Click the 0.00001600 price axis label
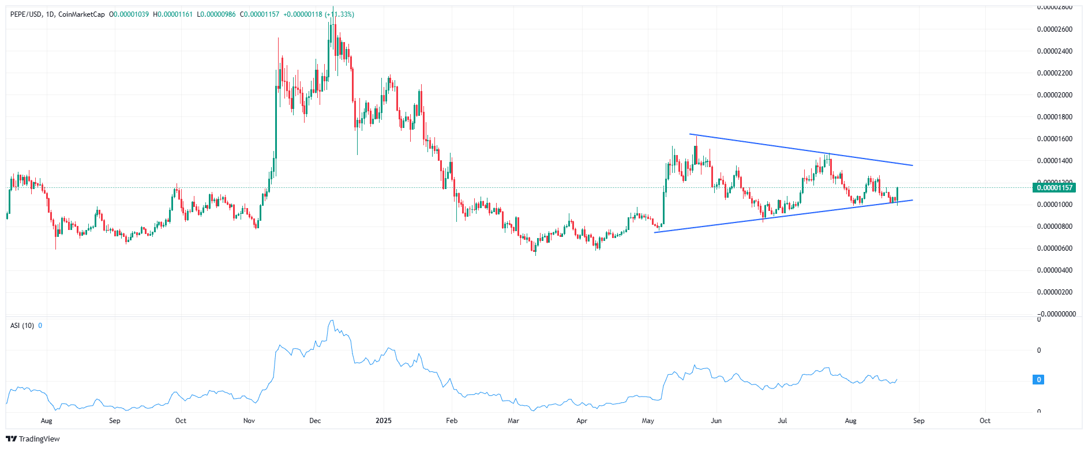Image resolution: width=1088 pixels, height=449 pixels. tap(1055, 139)
